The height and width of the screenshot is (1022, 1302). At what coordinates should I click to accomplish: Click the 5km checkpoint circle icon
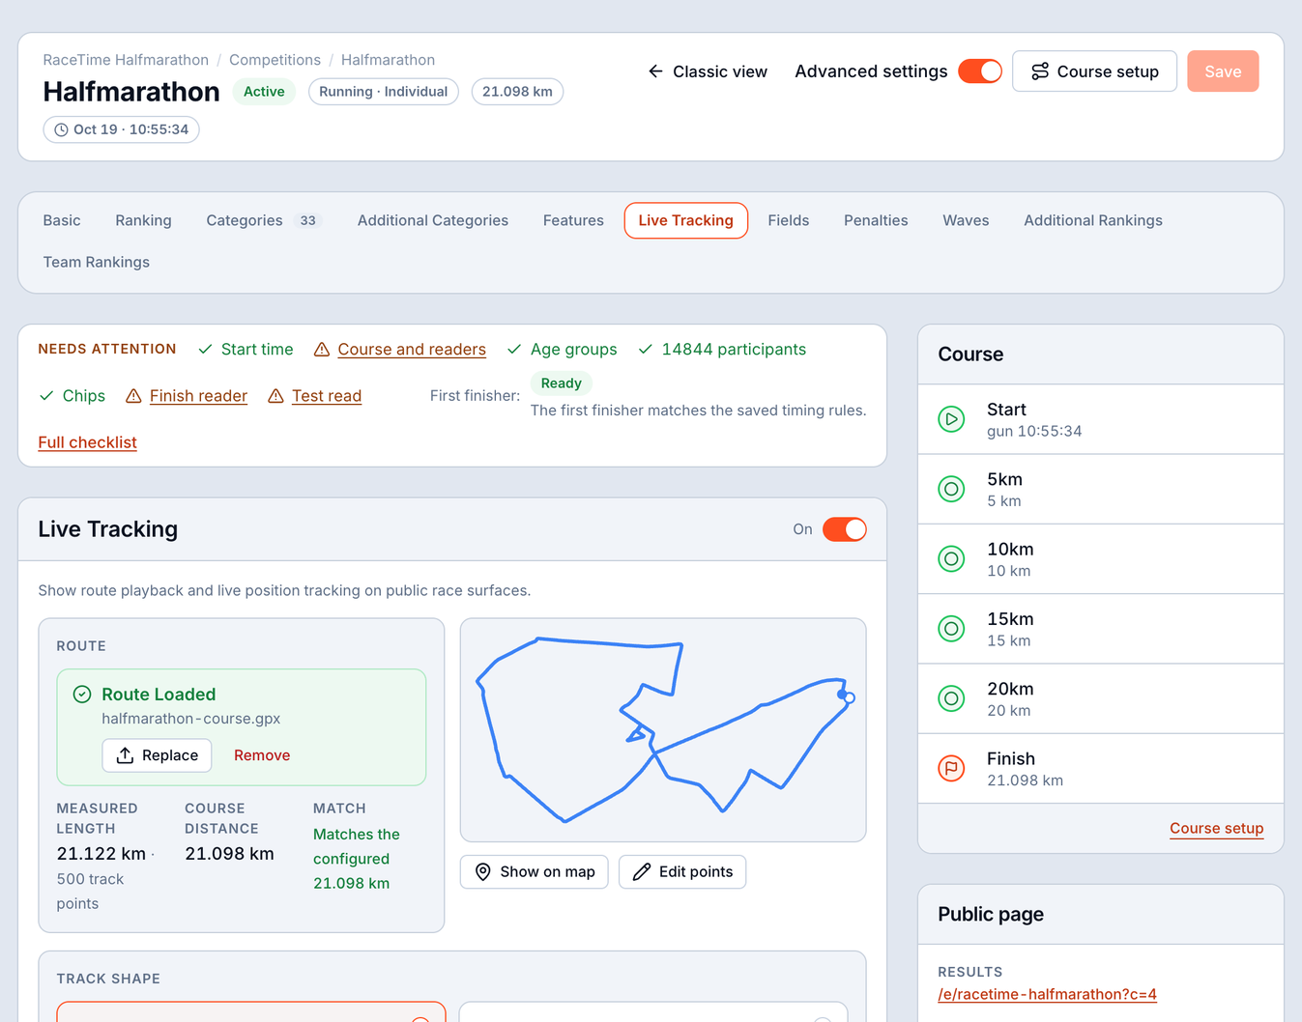pyautogui.click(x=951, y=489)
